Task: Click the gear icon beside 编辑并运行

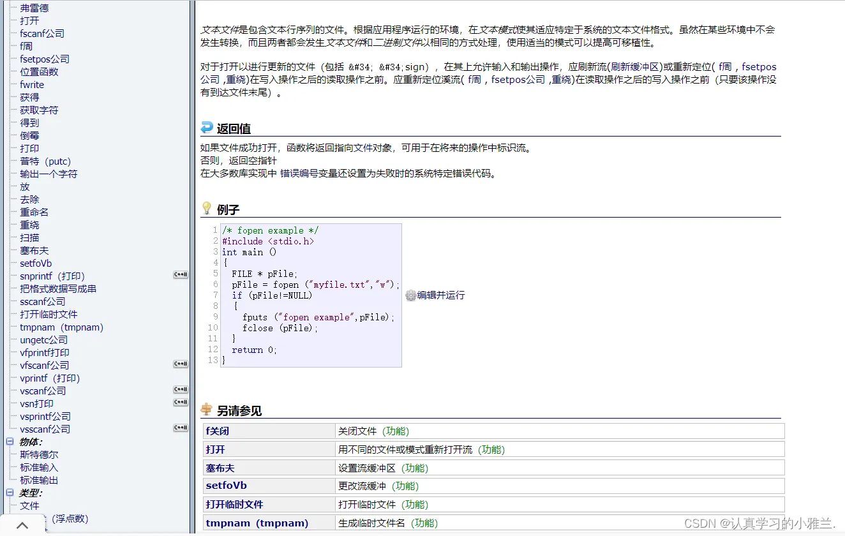Action: coord(410,295)
